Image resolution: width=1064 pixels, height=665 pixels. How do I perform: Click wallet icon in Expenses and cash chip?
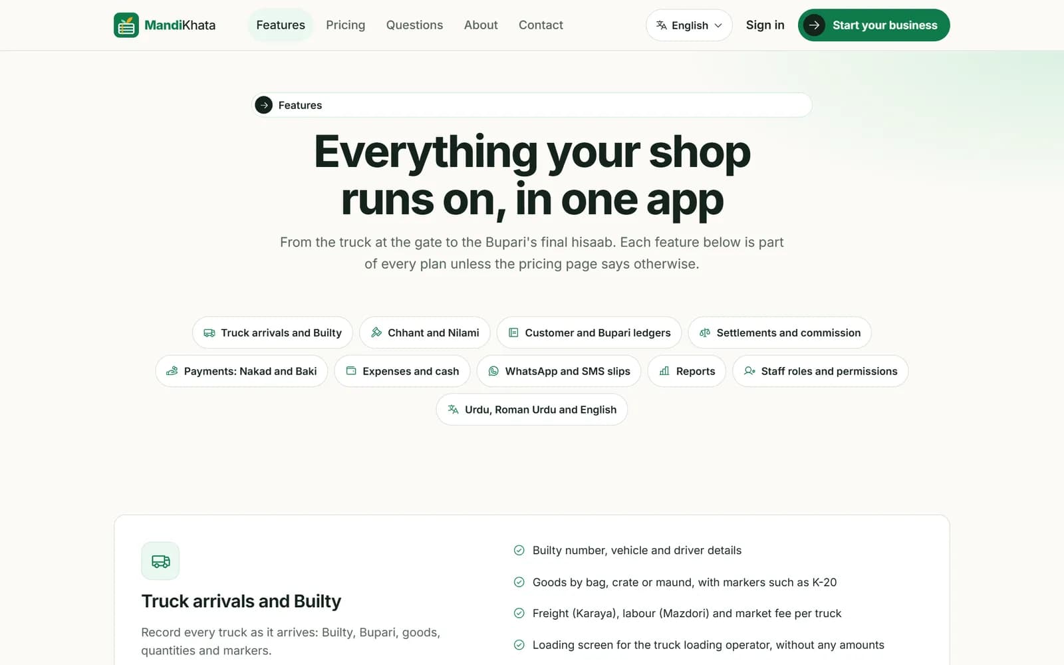tap(351, 371)
